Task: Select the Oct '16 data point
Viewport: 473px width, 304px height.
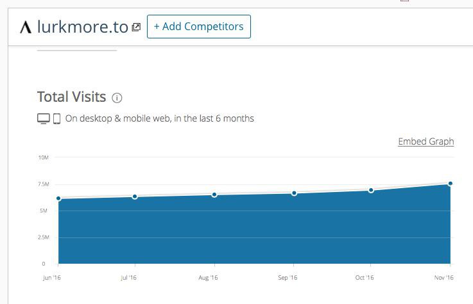Action: 371,190
